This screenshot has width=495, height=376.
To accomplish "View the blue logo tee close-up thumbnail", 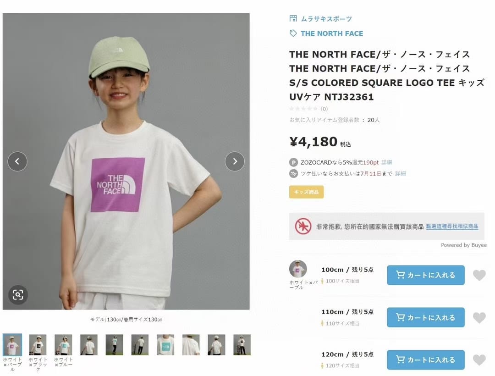I will [165, 345].
